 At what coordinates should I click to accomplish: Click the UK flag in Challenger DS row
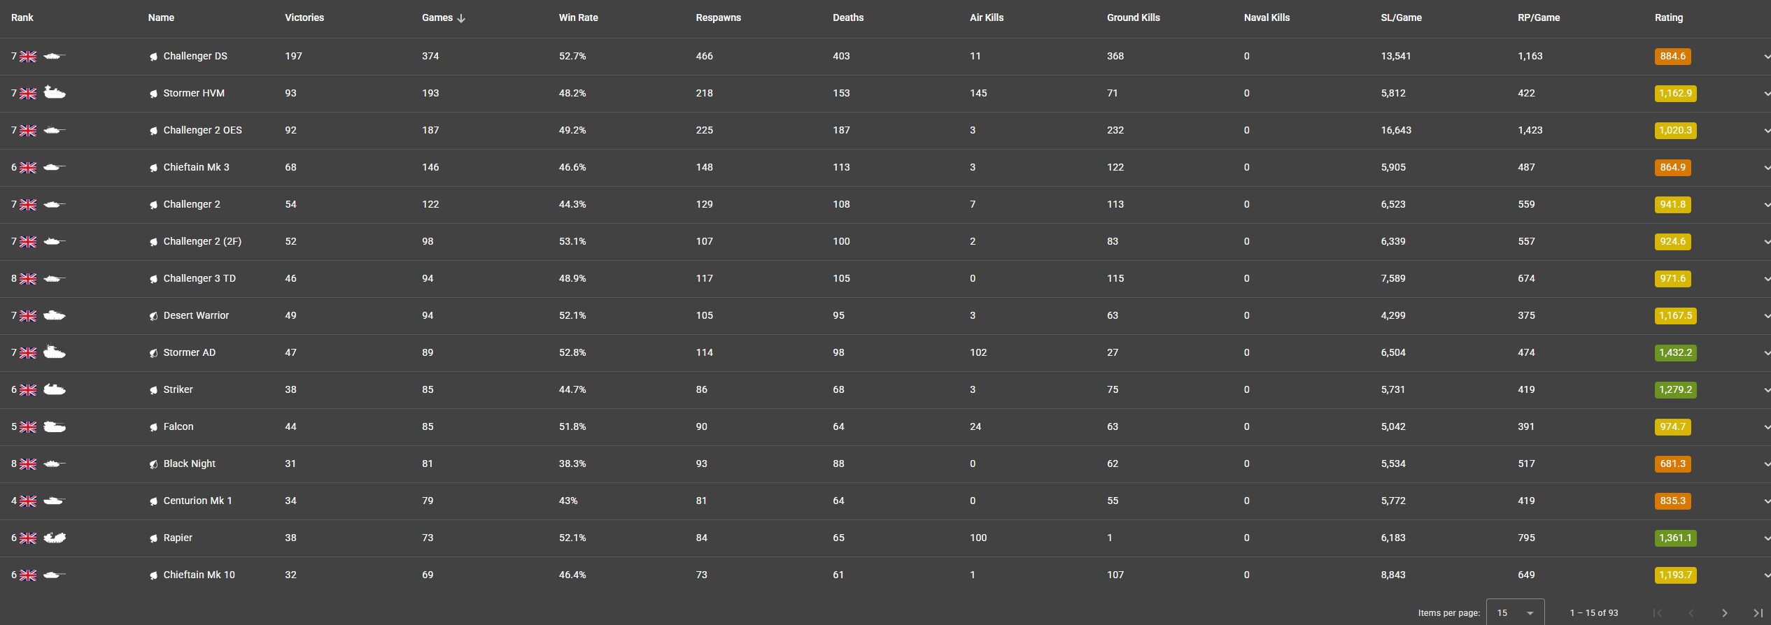(28, 57)
